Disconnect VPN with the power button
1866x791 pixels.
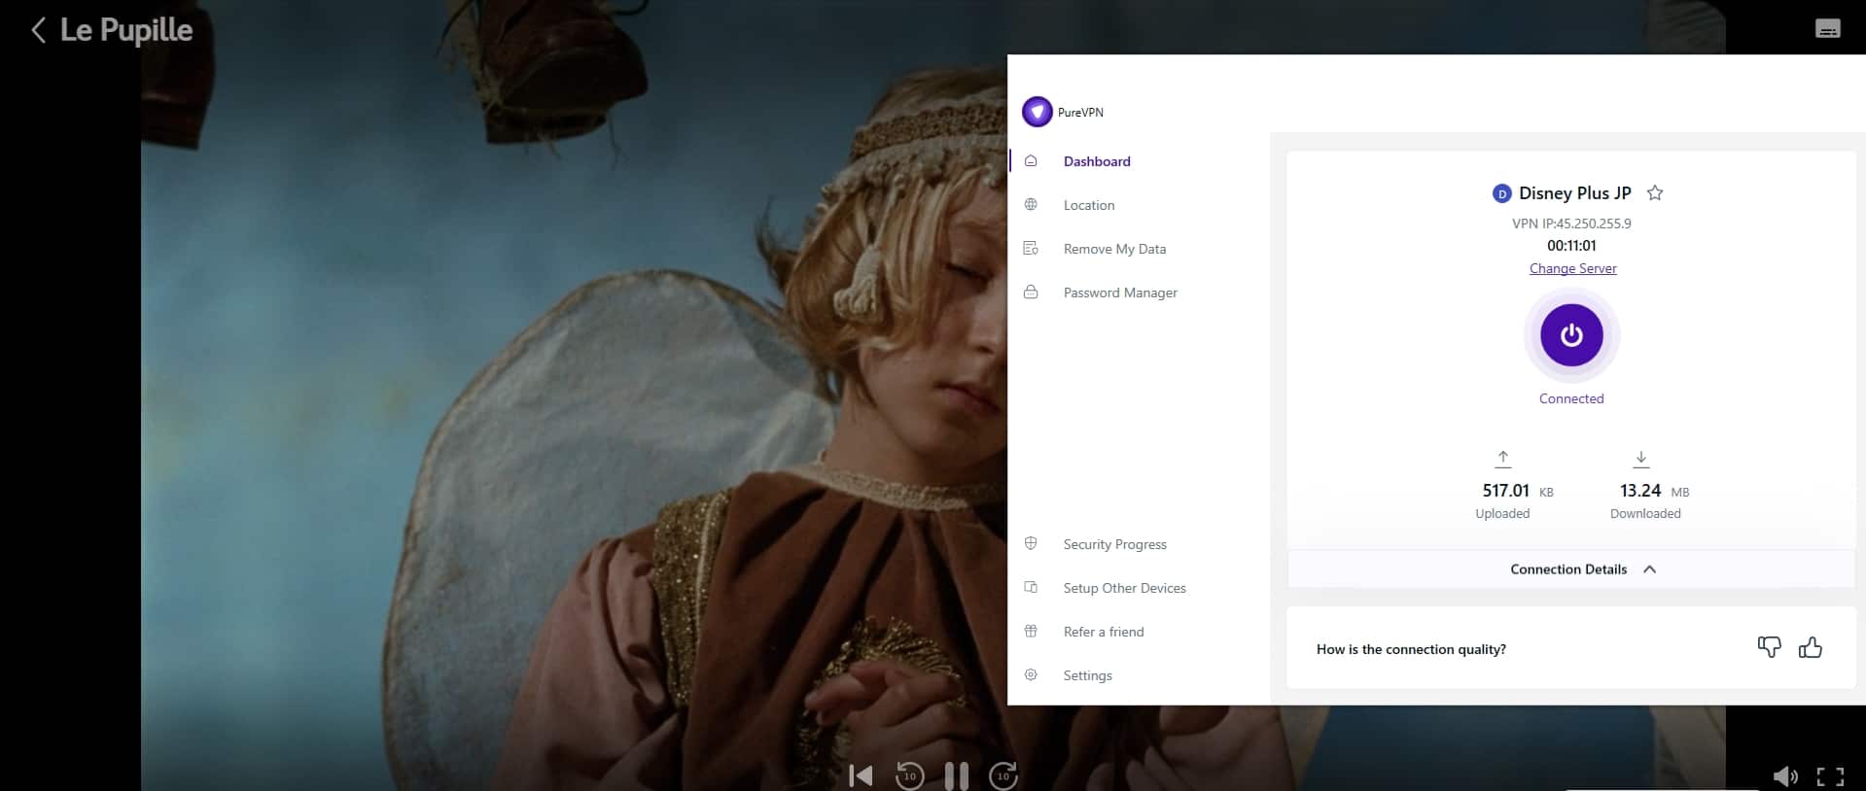point(1571,335)
